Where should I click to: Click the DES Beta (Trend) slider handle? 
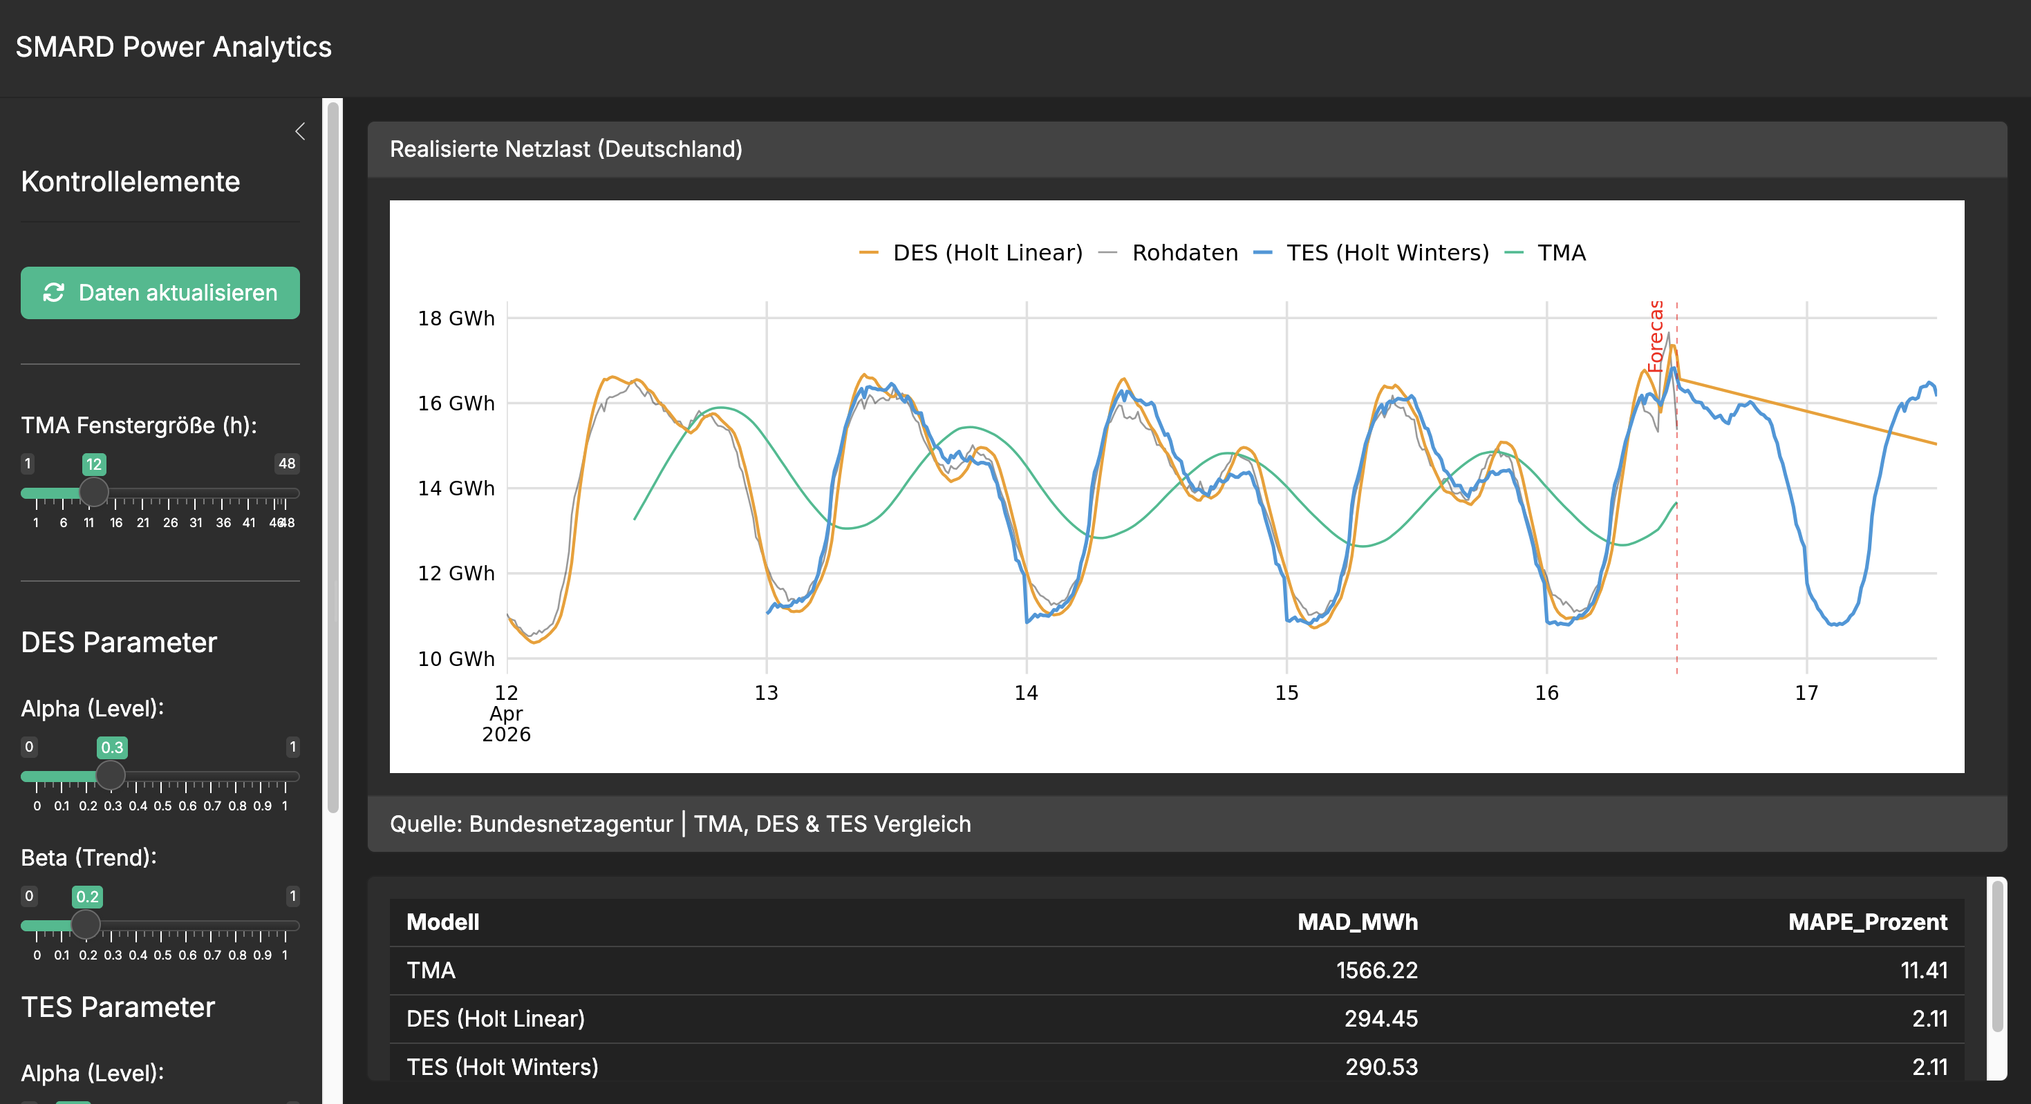click(x=86, y=924)
